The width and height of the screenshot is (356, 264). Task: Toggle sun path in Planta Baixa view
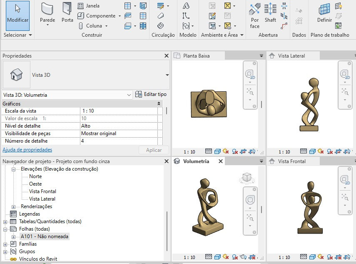point(226,151)
